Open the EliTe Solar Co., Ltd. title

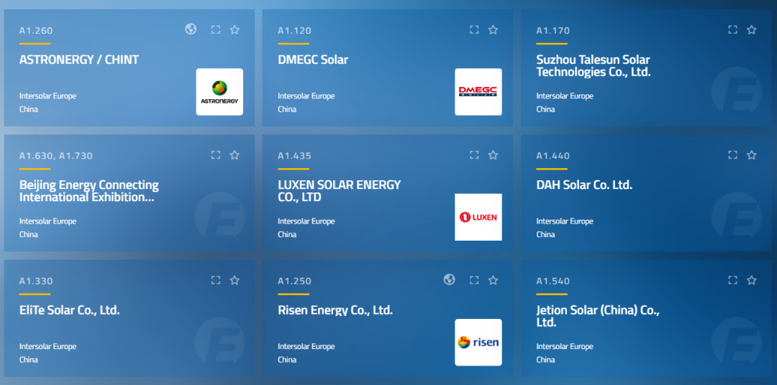[69, 310]
